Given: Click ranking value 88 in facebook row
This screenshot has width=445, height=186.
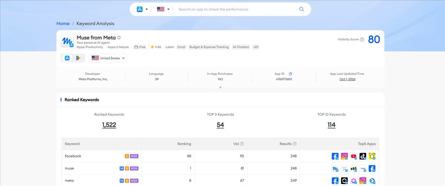Looking at the screenshot, I should point(189,156).
